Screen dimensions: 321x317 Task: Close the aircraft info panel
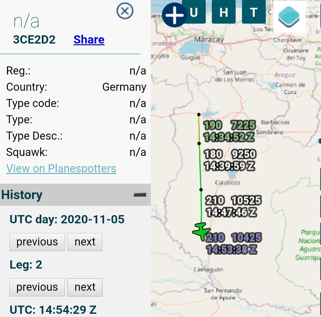pos(125,11)
